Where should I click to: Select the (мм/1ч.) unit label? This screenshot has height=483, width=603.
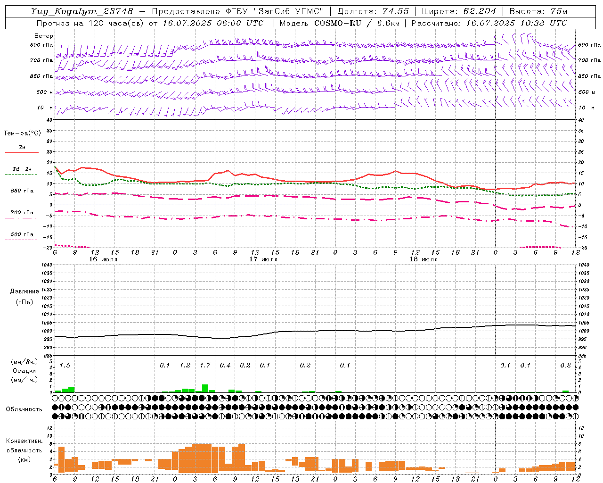tap(24, 380)
